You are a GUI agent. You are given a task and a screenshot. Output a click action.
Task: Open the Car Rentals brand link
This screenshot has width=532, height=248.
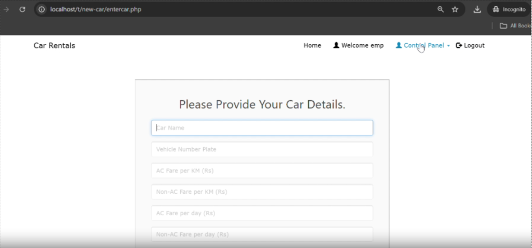click(x=54, y=46)
